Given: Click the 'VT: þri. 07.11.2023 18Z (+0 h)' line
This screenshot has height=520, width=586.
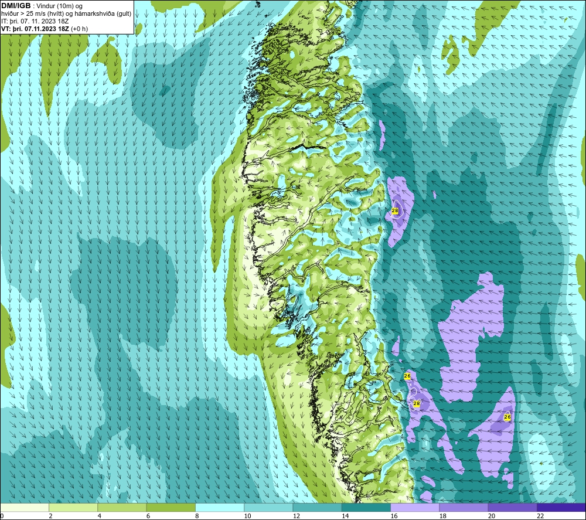Looking at the screenshot, I should (45, 29).
